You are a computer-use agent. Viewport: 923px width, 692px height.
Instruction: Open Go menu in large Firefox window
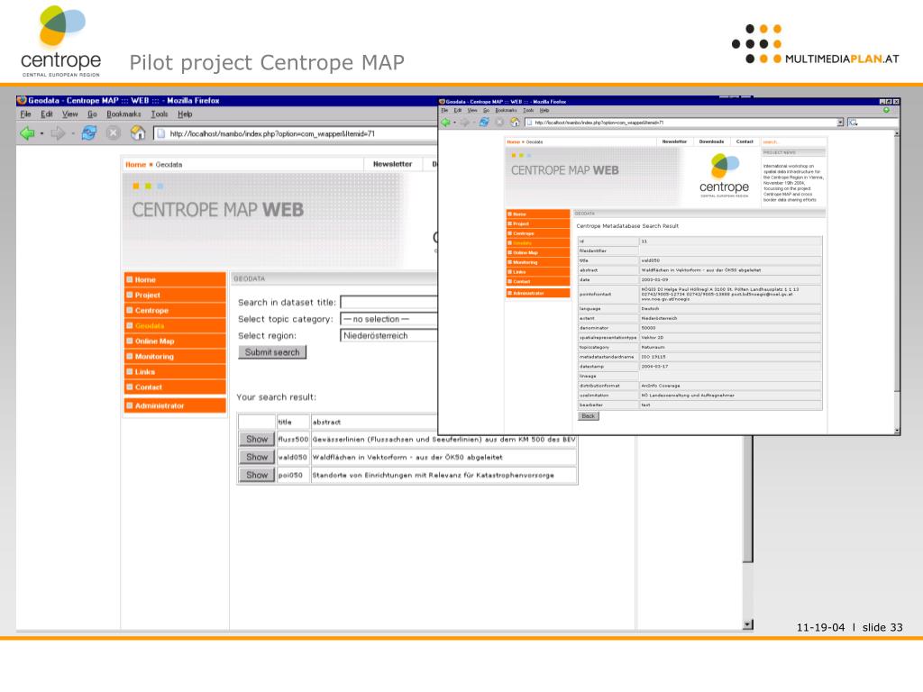[x=92, y=114]
